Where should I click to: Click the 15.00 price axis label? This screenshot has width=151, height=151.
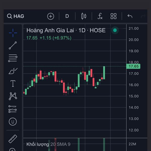[134, 96]
